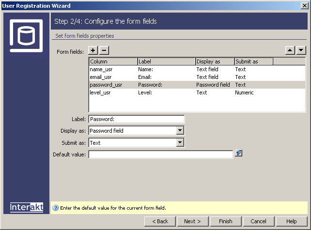The height and width of the screenshot is (230, 311).
Task: Expand the Submit as dropdown
Action: [180, 142]
